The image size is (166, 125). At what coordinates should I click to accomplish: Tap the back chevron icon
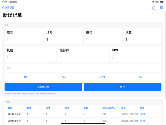(x=3, y=8)
